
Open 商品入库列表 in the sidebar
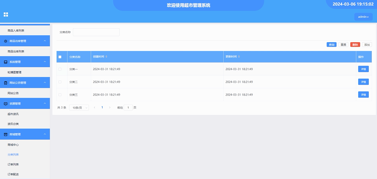[x=16, y=31]
